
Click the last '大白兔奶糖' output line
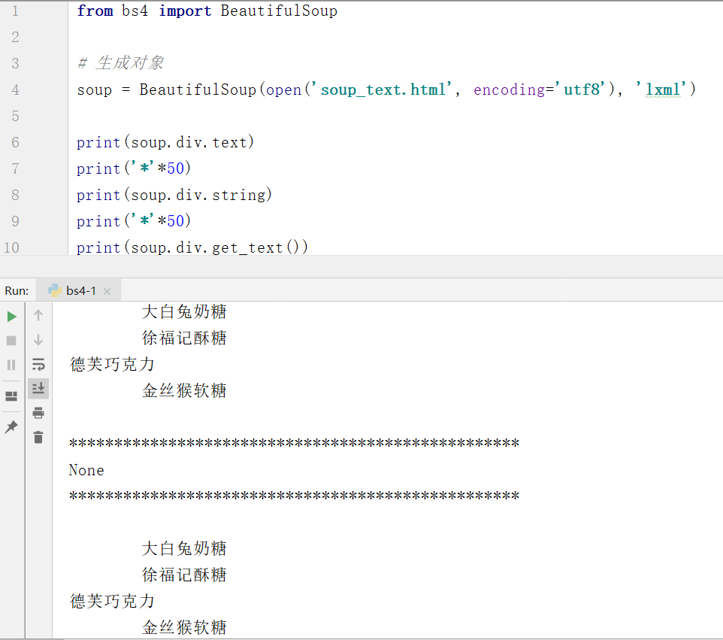coord(184,548)
